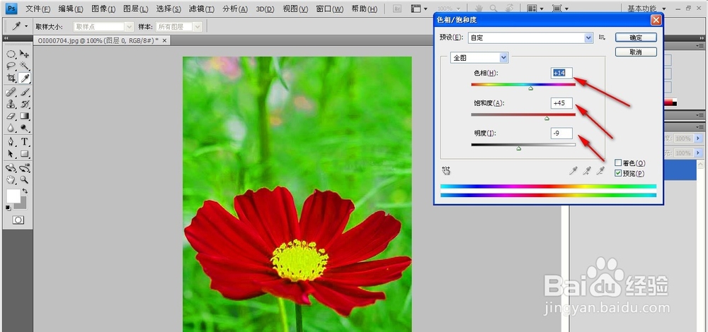Viewport: 708px width, 332px height.
Task: Uncheck the 预览 preview checkbox
Action: point(618,173)
